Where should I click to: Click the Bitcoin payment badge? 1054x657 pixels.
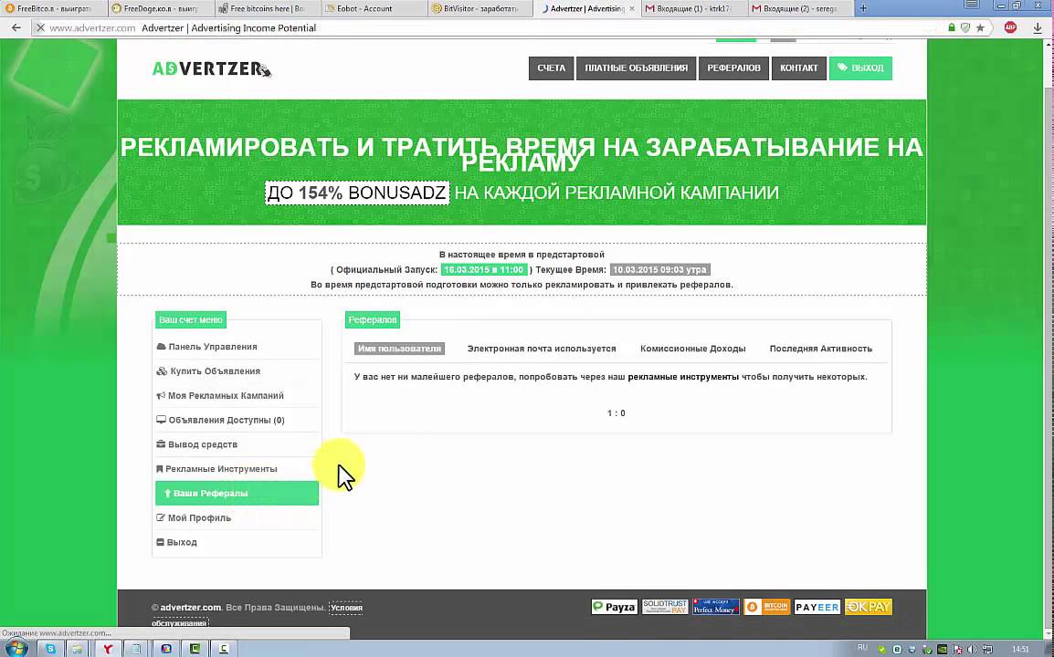tap(766, 607)
